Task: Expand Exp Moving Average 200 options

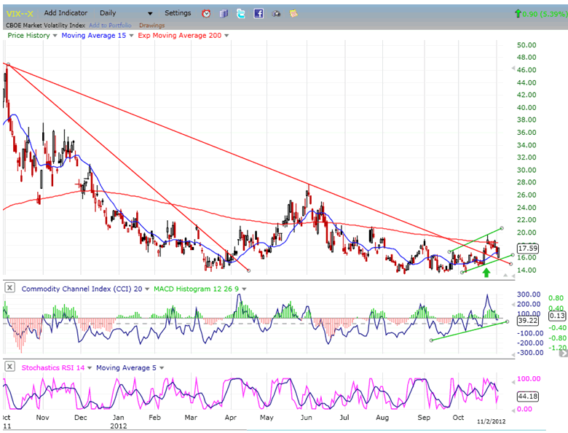Action: click(x=226, y=35)
